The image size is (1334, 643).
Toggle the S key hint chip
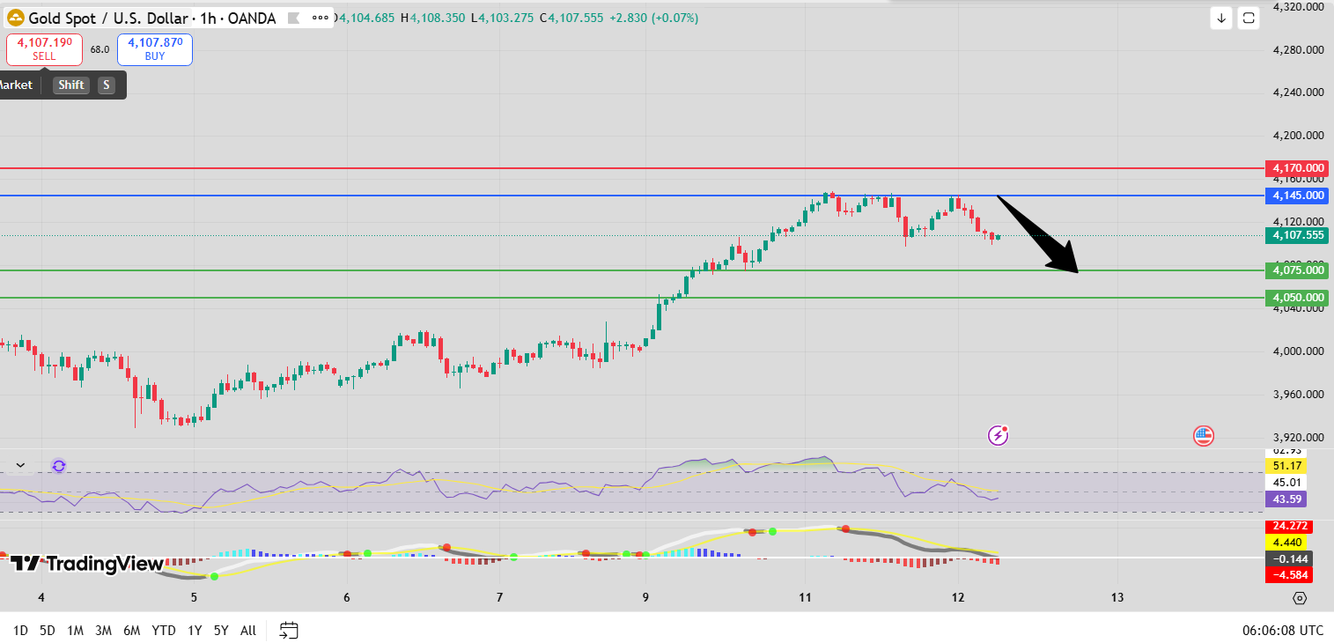(x=106, y=85)
